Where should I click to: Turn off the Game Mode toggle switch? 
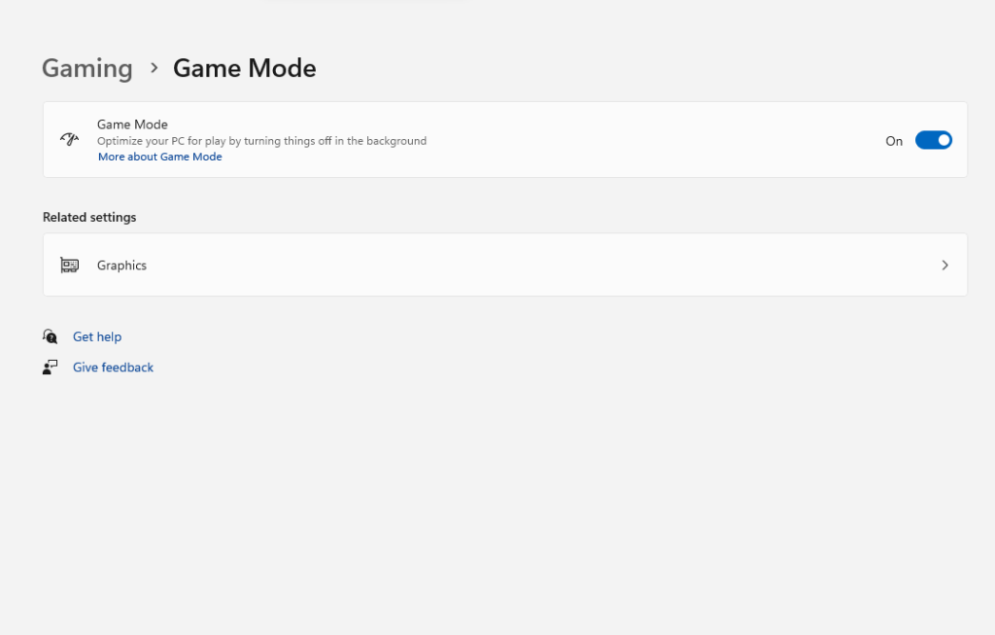point(933,140)
